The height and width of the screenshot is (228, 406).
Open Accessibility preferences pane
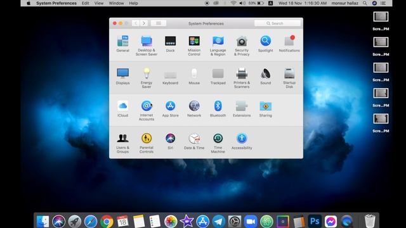242,141
